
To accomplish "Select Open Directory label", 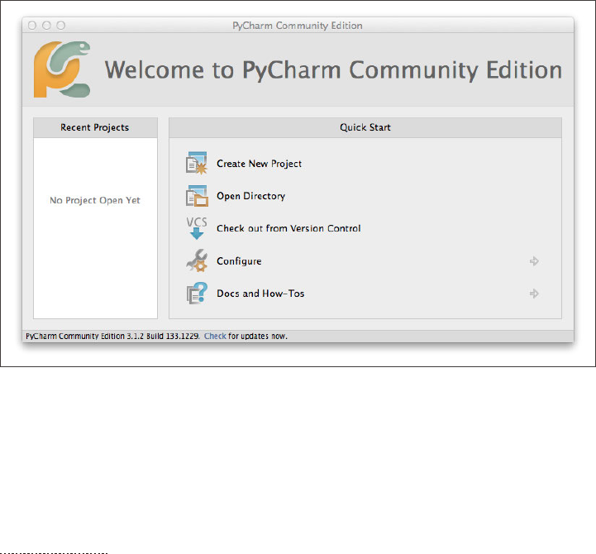I will pos(250,196).
